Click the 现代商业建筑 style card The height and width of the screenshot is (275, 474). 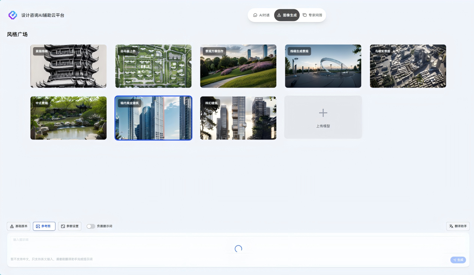[153, 118]
